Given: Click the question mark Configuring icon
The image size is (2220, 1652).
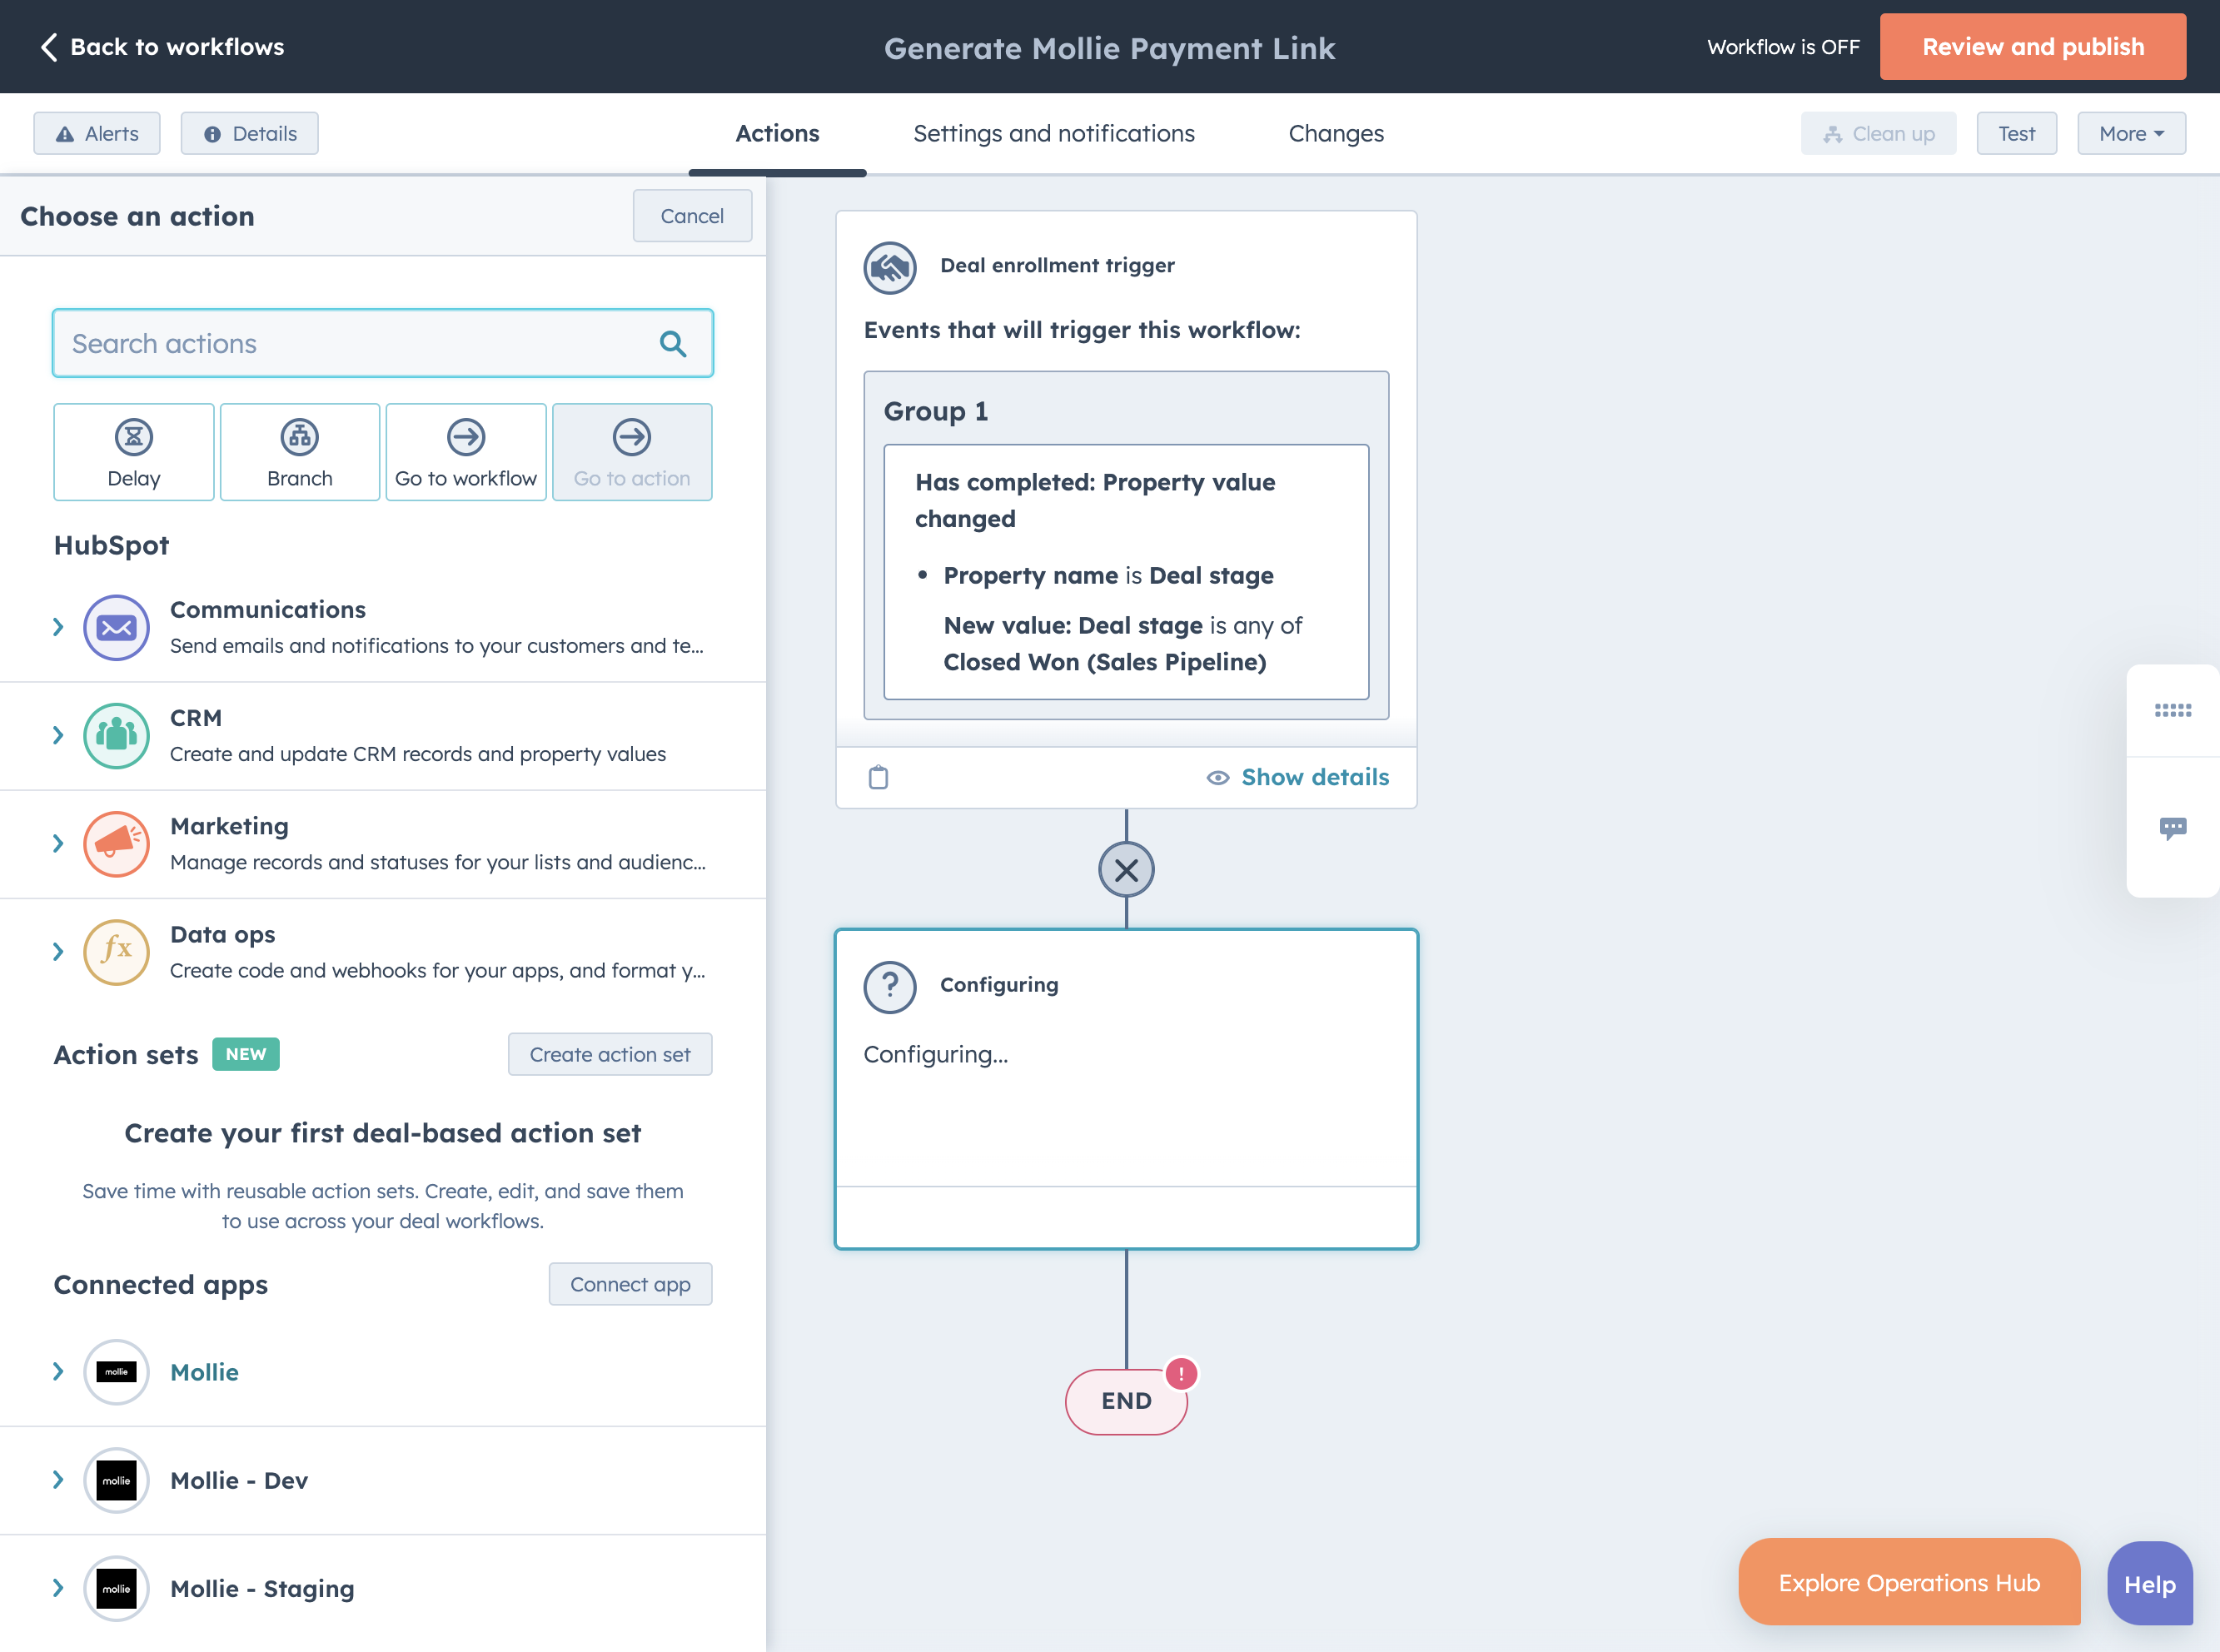Looking at the screenshot, I should (x=890, y=987).
